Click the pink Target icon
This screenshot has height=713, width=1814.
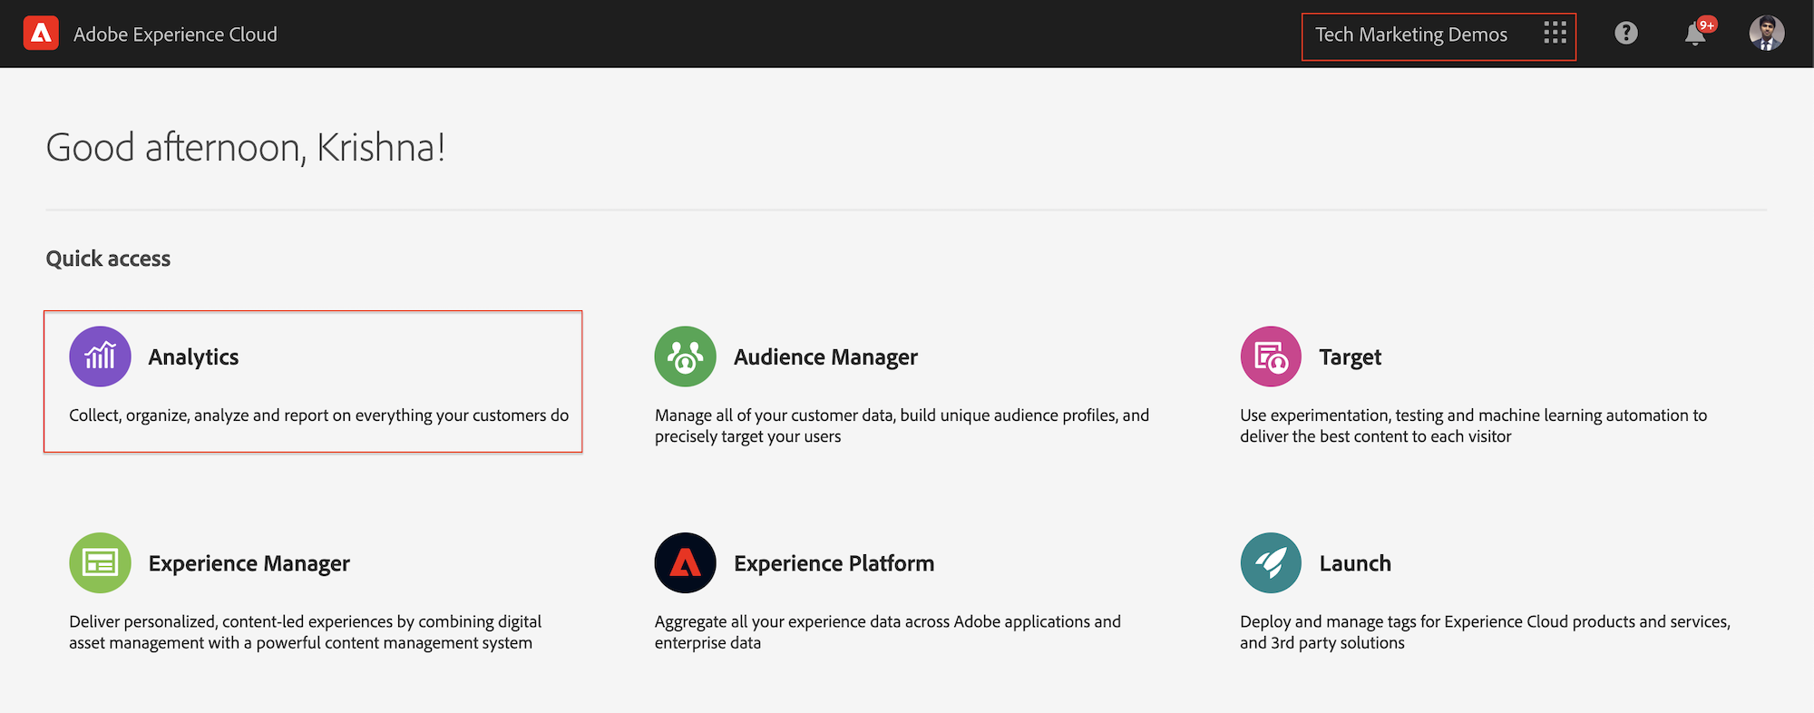pyautogui.click(x=1271, y=356)
